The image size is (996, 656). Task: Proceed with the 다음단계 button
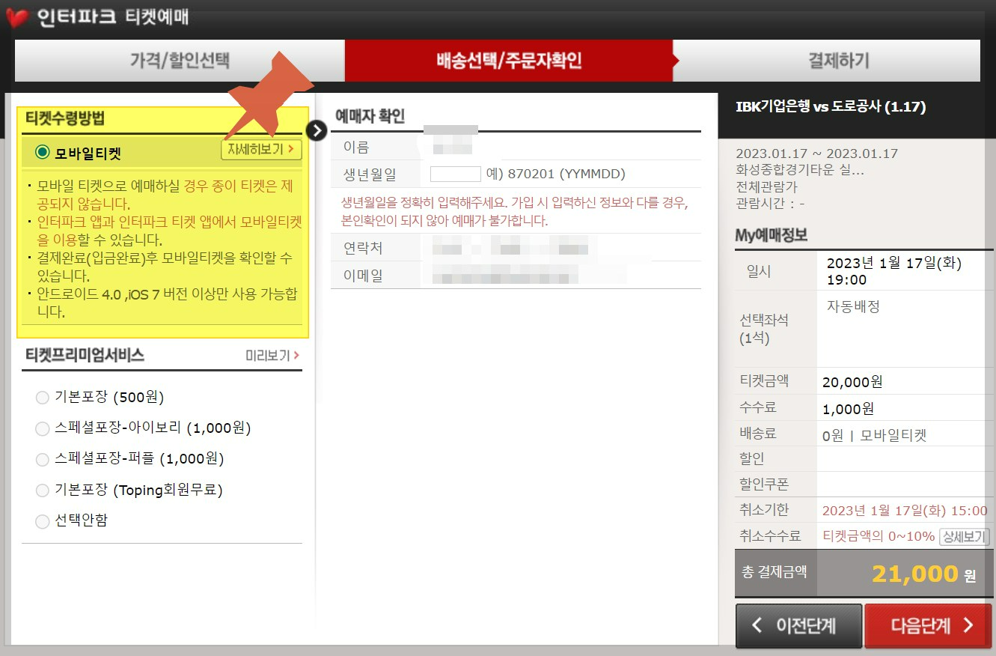[928, 625]
